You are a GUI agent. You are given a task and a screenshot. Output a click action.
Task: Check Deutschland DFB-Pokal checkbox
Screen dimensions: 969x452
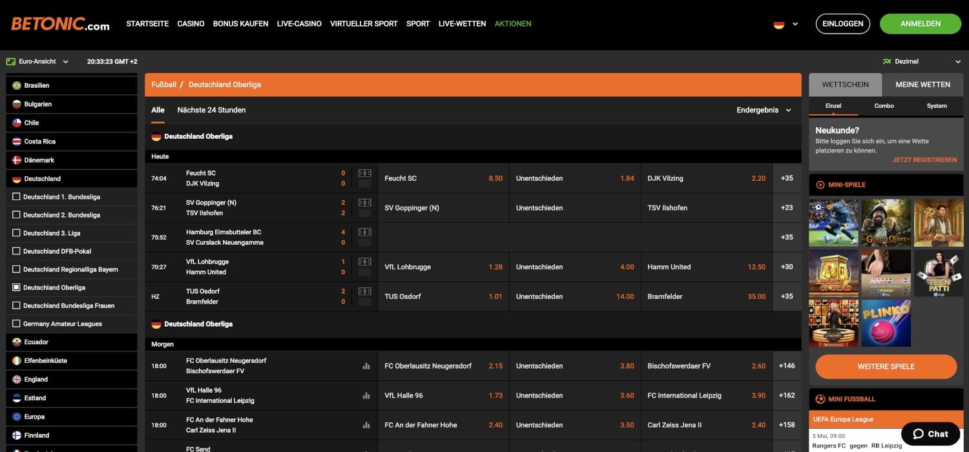[17, 251]
